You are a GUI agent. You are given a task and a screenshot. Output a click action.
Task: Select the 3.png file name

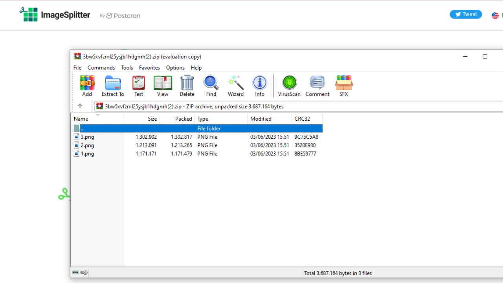[87, 137]
